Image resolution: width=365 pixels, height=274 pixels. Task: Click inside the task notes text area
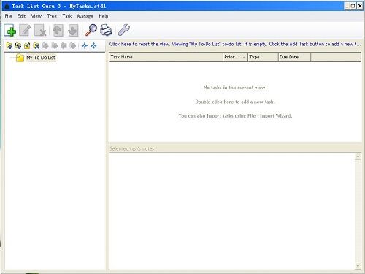click(232, 211)
